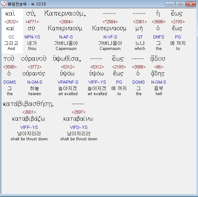The width and height of the screenshot is (198, 197).
Task: Click the Korean gloss 그리고
Action: (x=11, y=43)
